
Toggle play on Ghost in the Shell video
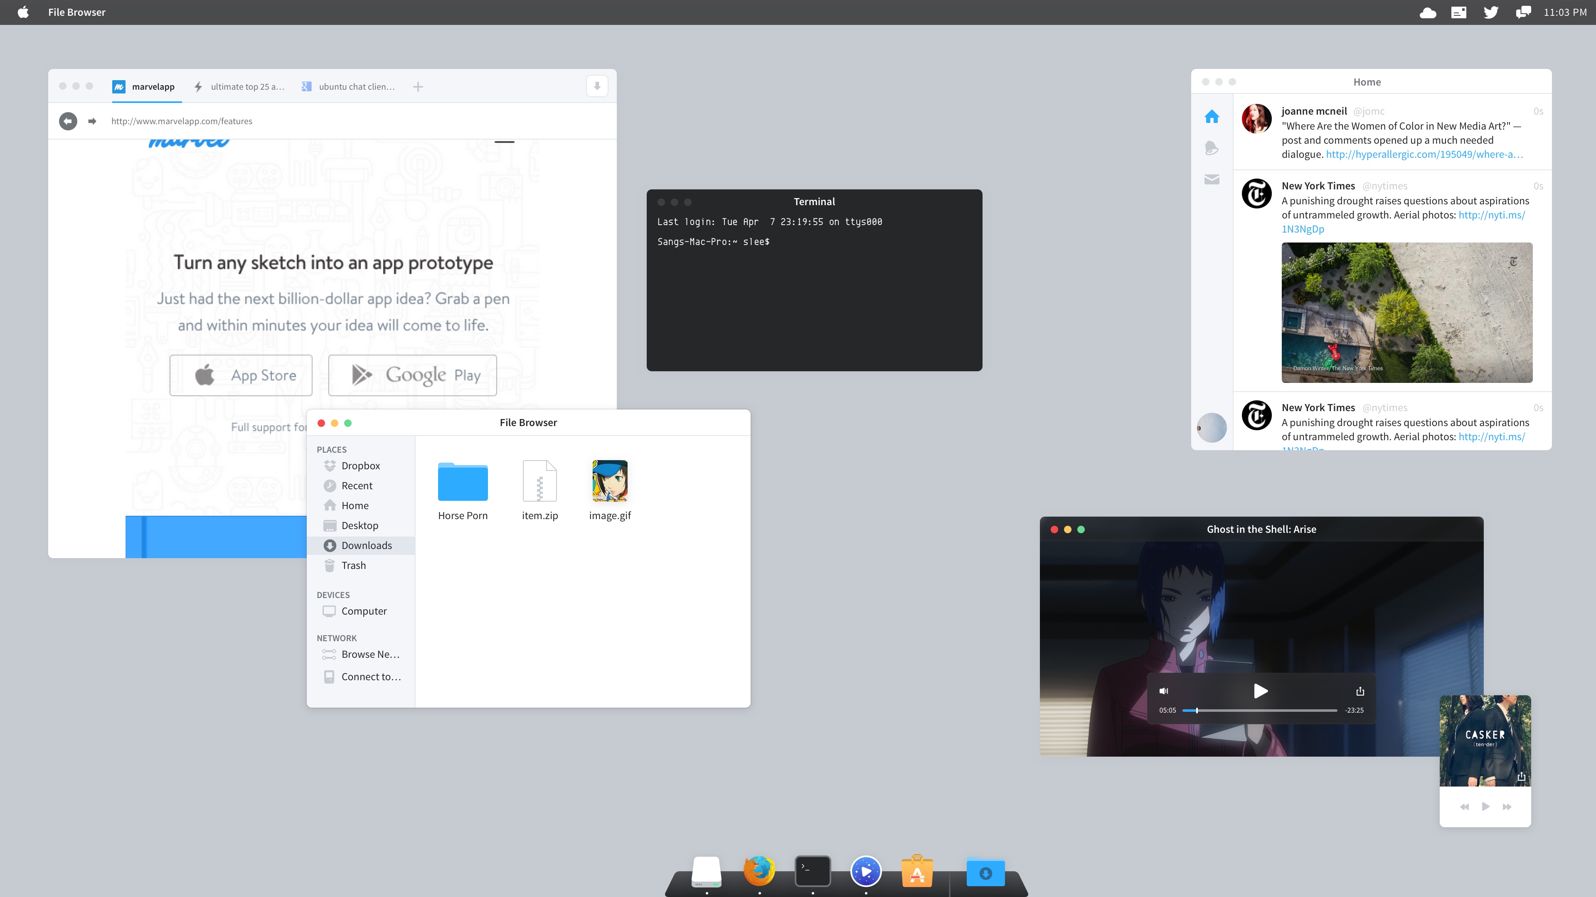[1261, 690]
